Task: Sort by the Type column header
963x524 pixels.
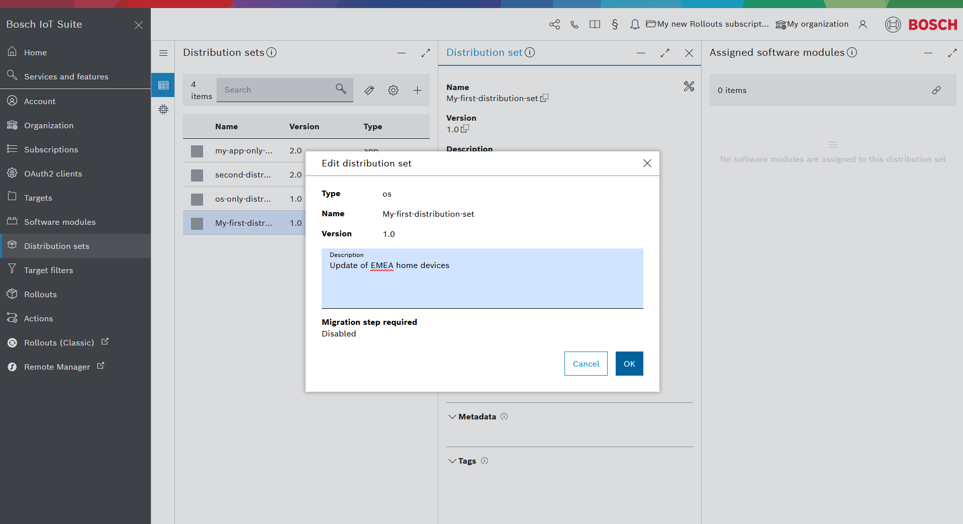Action: point(373,127)
